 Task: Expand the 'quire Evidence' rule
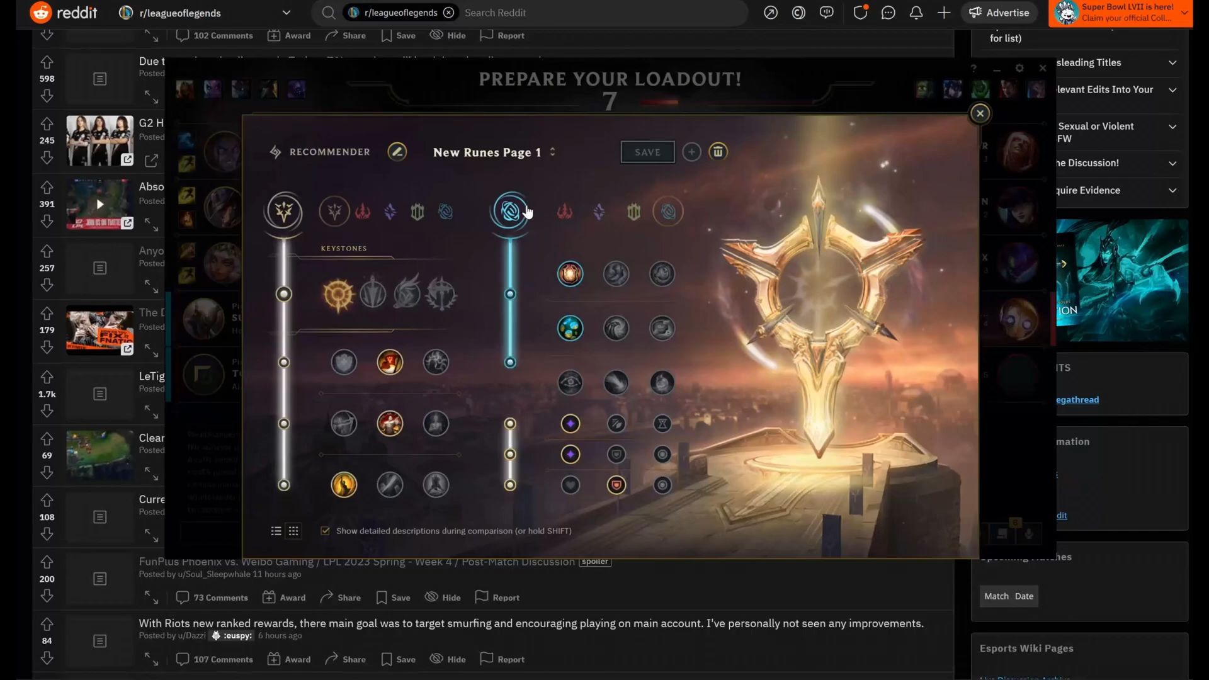pyautogui.click(x=1172, y=190)
